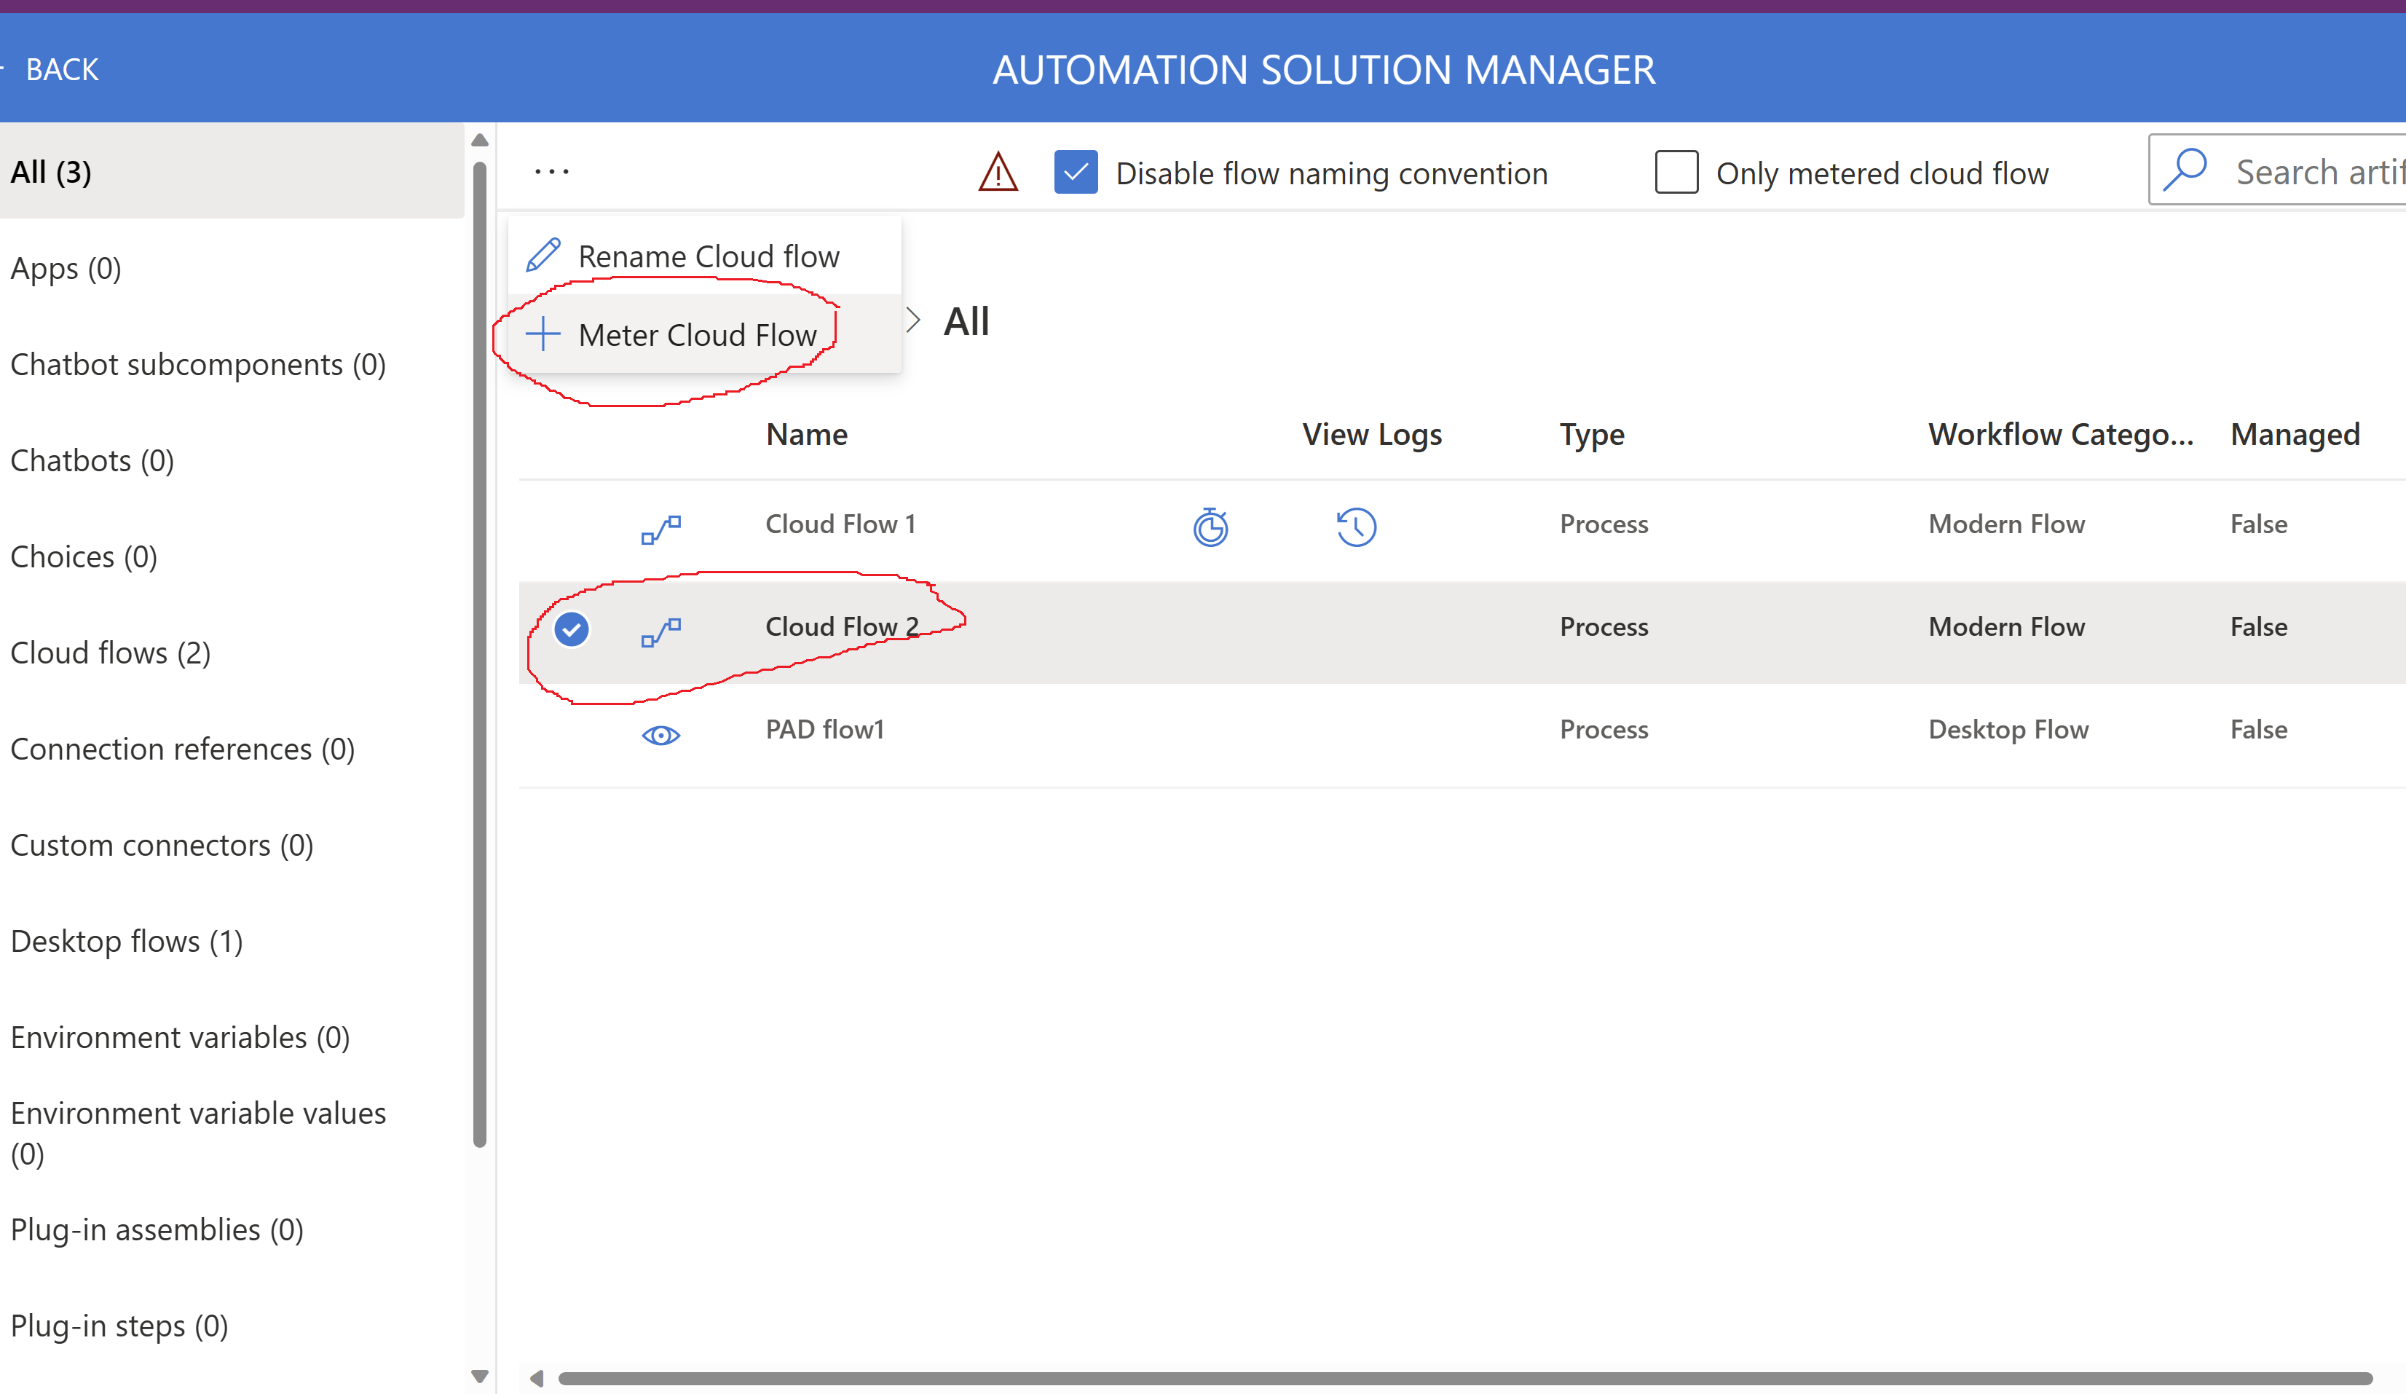Open the Desktop flows category
Viewport: 2406px width, 1394px height.
tap(127, 940)
